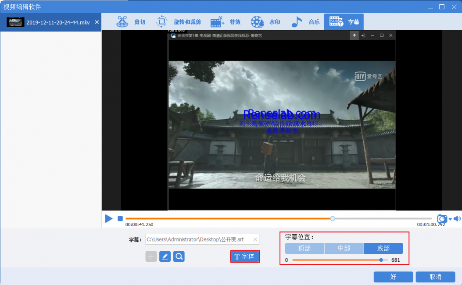
Task: Maximize the video editor window
Action: (442, 7)
